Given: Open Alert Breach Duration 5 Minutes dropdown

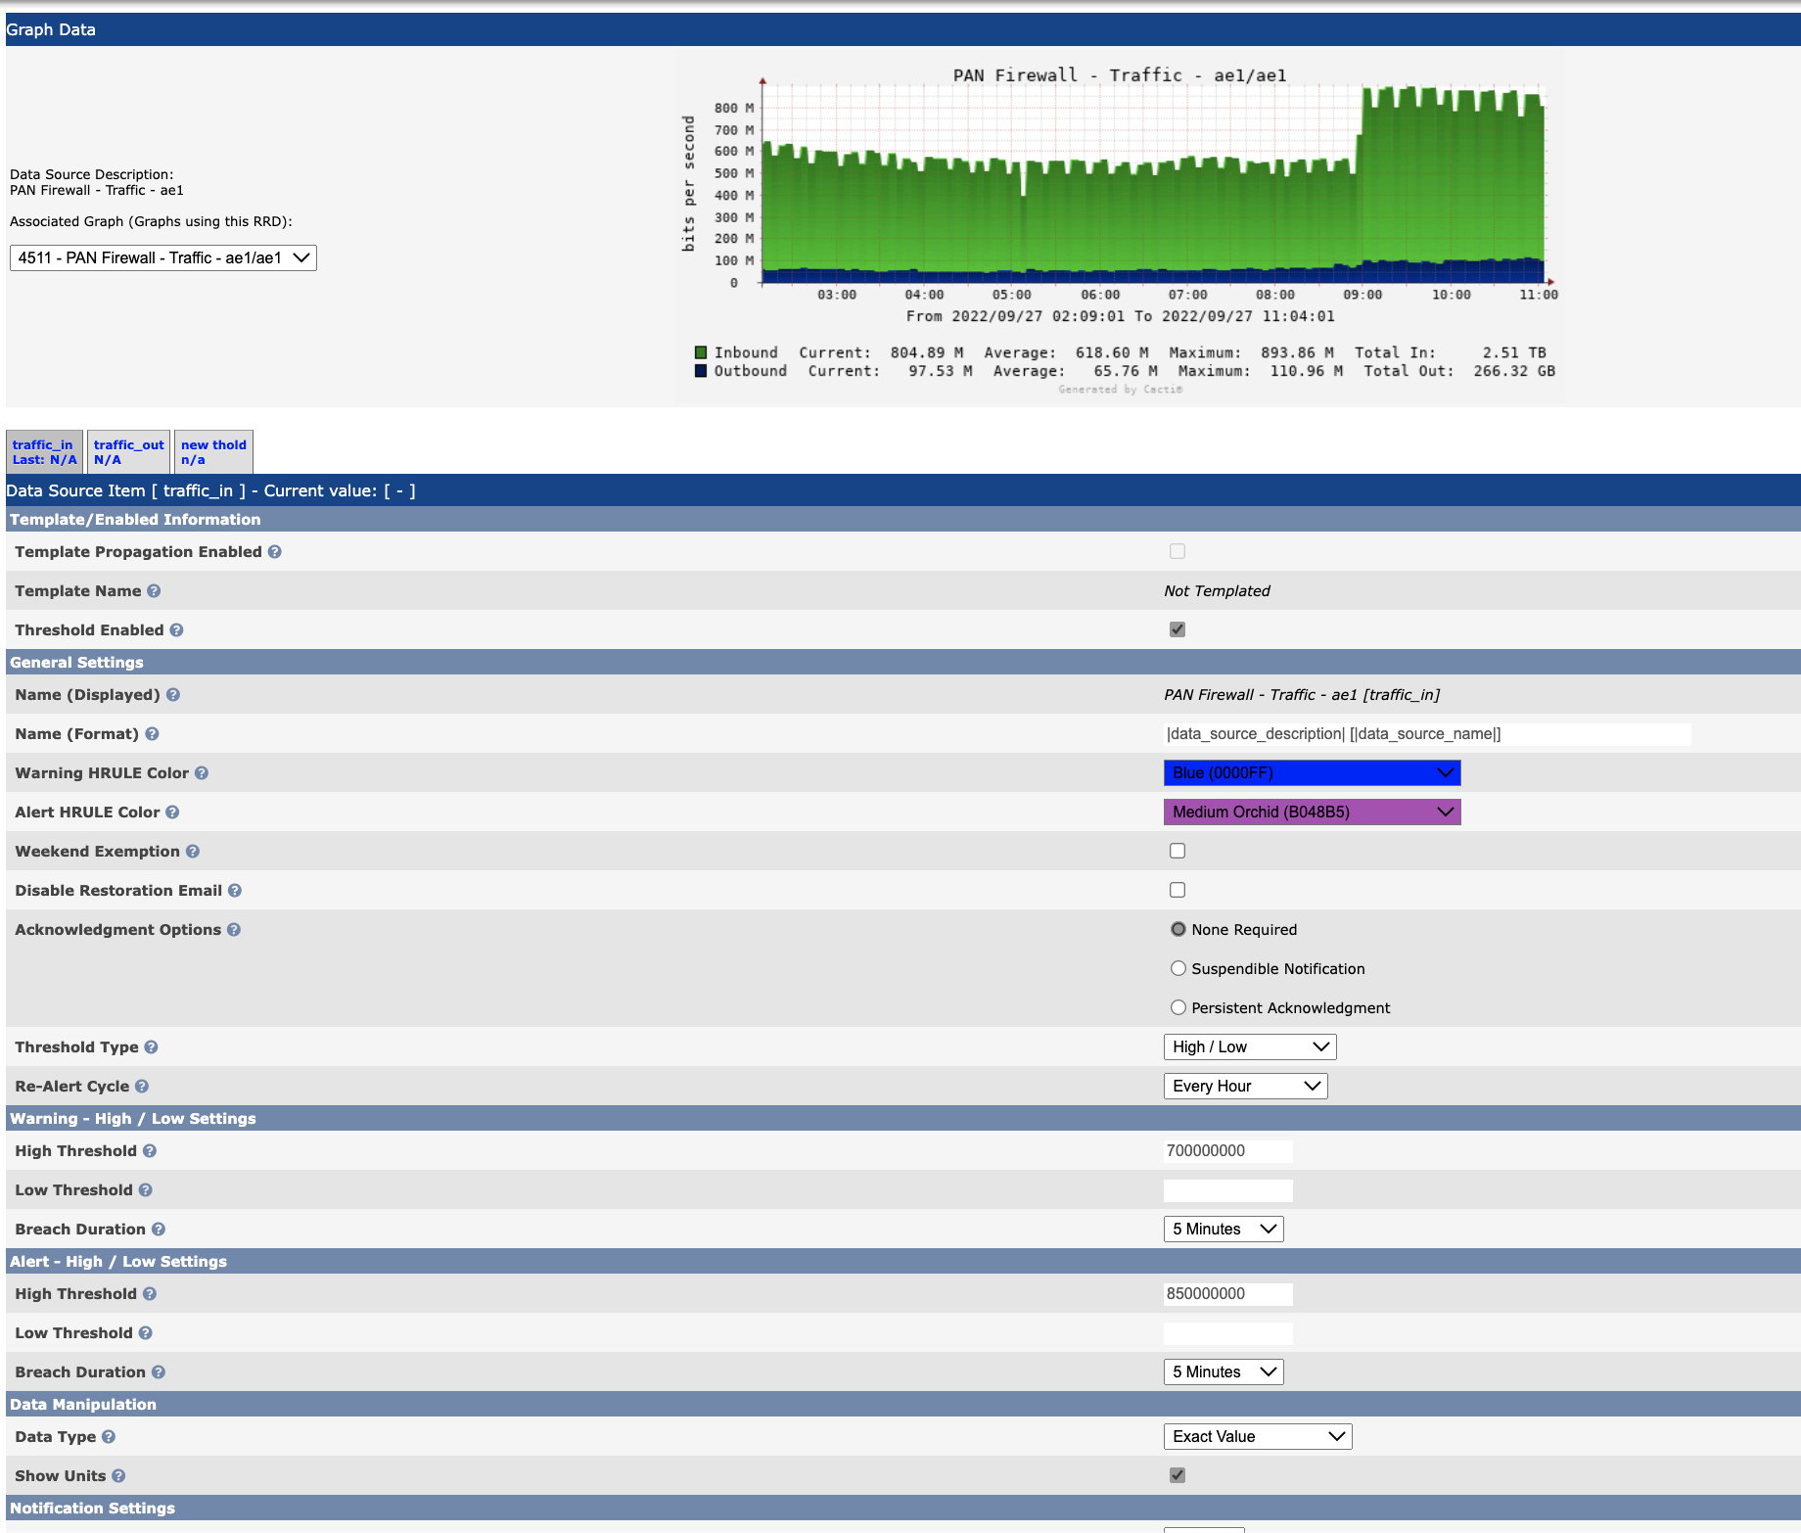Looking at the screenshot, I should coord(1224,1372).
